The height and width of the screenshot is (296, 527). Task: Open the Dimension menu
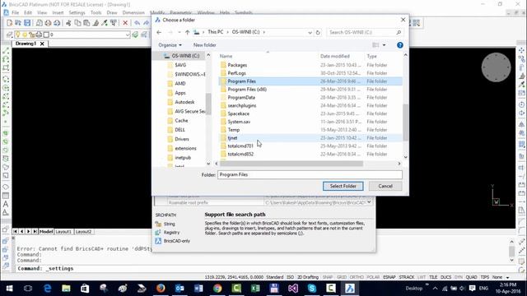pyautogui.click(x=133, y=13)
